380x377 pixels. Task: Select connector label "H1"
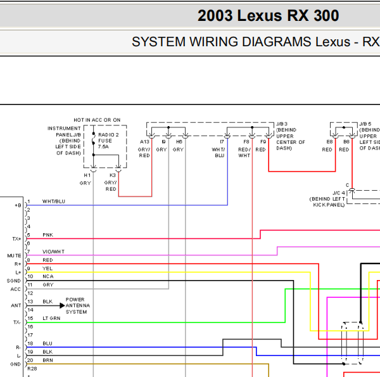87,176
